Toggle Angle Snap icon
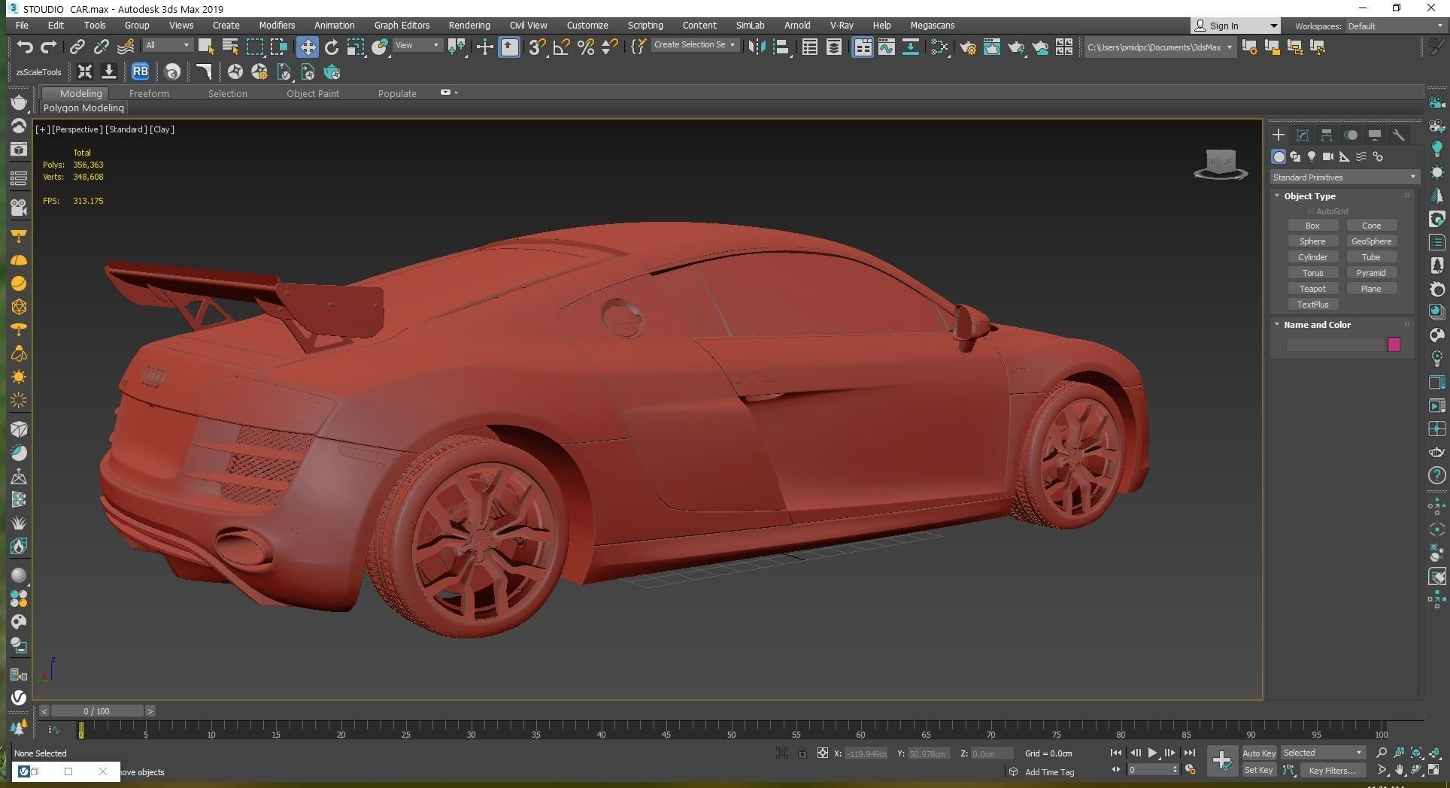The width and height of the screenshot is (1450, 788). tap(561, 47)
